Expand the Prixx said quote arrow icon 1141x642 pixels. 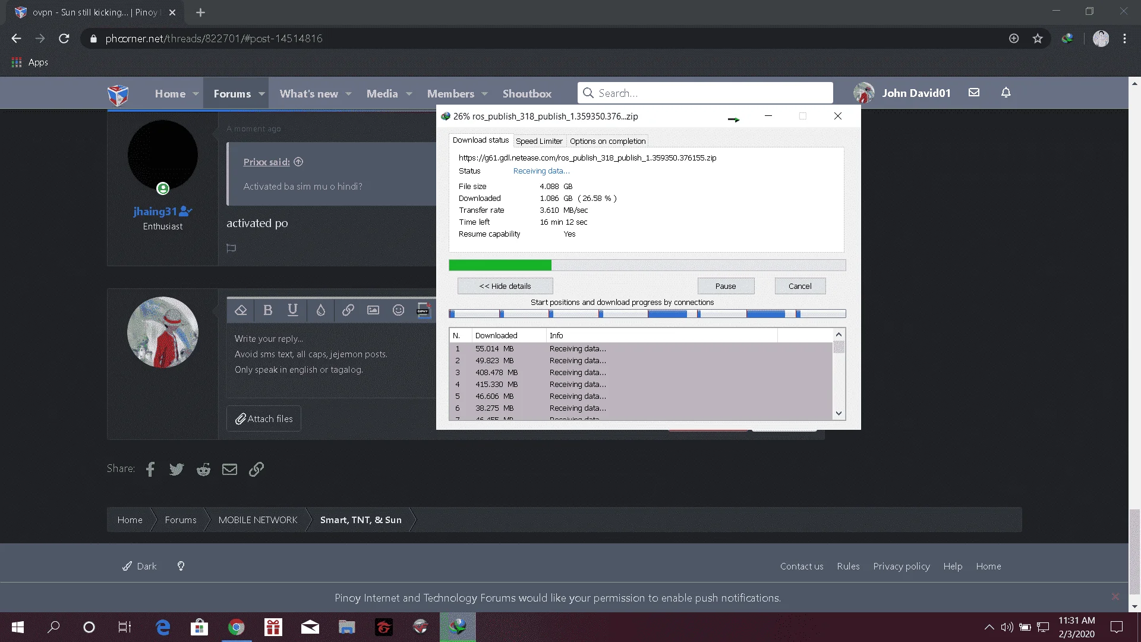(299, 162)
